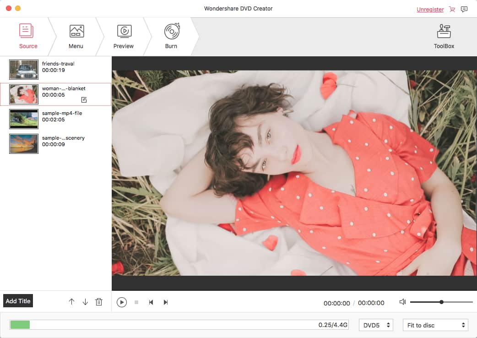Play the video preview
The height and width of the screenshot is (338, 477).
point(122,302)
